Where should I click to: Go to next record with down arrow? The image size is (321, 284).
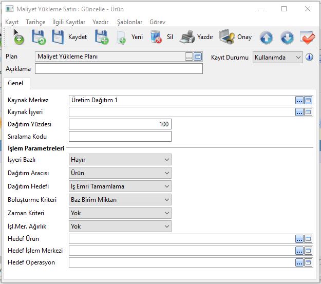pos(287,37)
